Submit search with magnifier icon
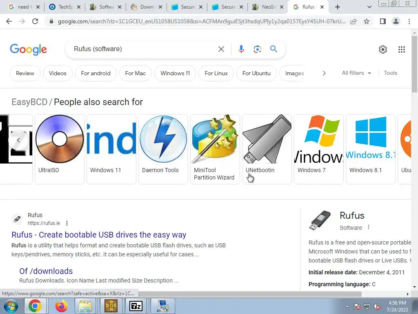This screenshot has width=418, height=314. (273, 49)
